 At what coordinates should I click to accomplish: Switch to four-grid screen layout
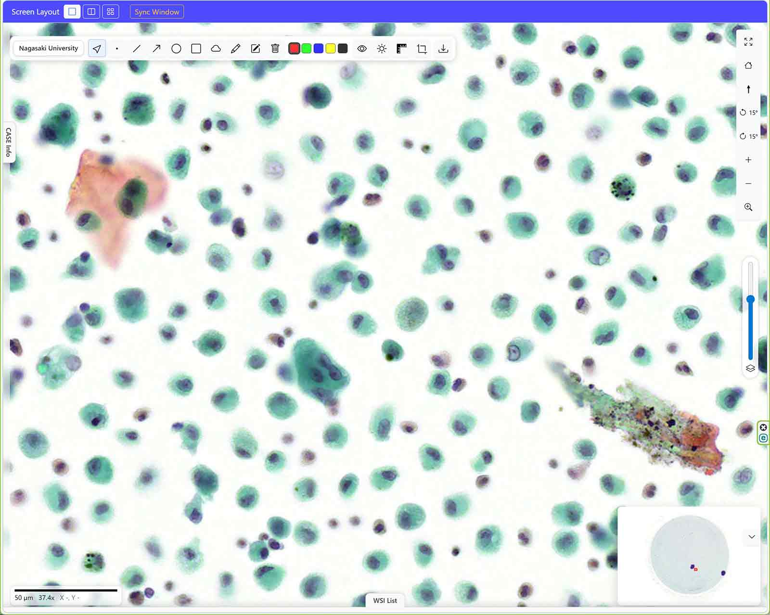110,12
